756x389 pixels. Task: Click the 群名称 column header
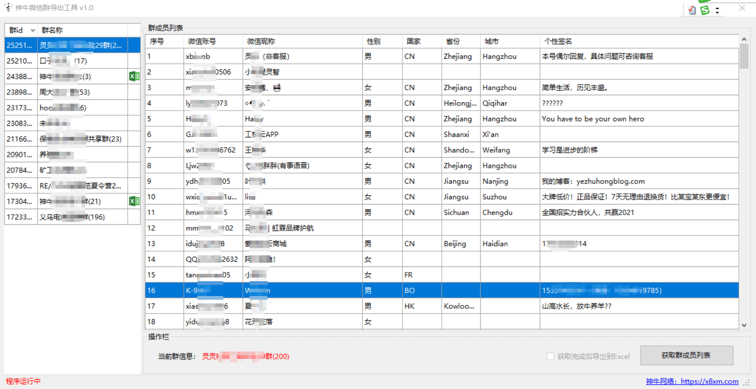82,30
